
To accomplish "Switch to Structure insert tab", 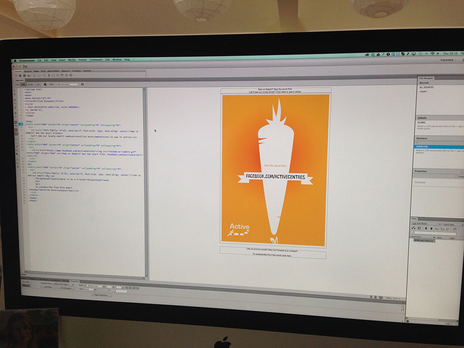I will pyautogui.click(x=28, y=71).
